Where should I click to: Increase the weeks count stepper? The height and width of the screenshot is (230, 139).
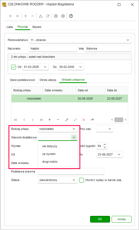click(x=104, y=145)
